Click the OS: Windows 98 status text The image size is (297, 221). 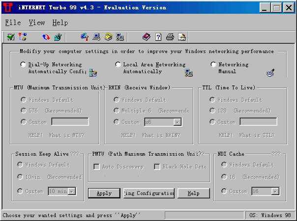[x=270, y=215]
